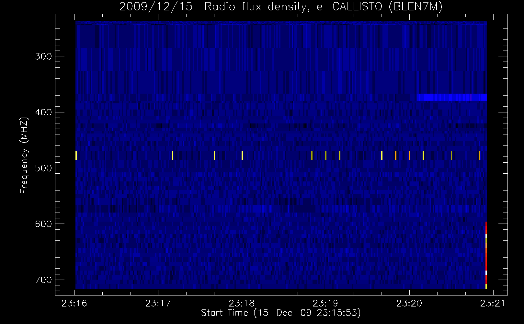The height and width of the screenshot is (324, 524).
Task: Click the orange marker at 23:20 near 480 MHz
Action: pyautogui.click(x=409, y=155)
